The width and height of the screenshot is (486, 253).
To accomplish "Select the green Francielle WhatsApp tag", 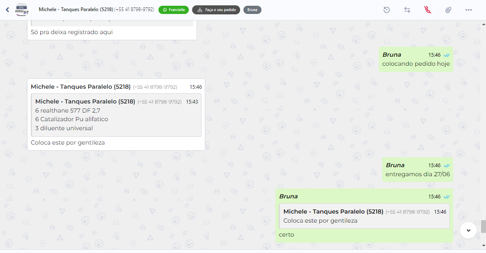I will pos(174,10).
